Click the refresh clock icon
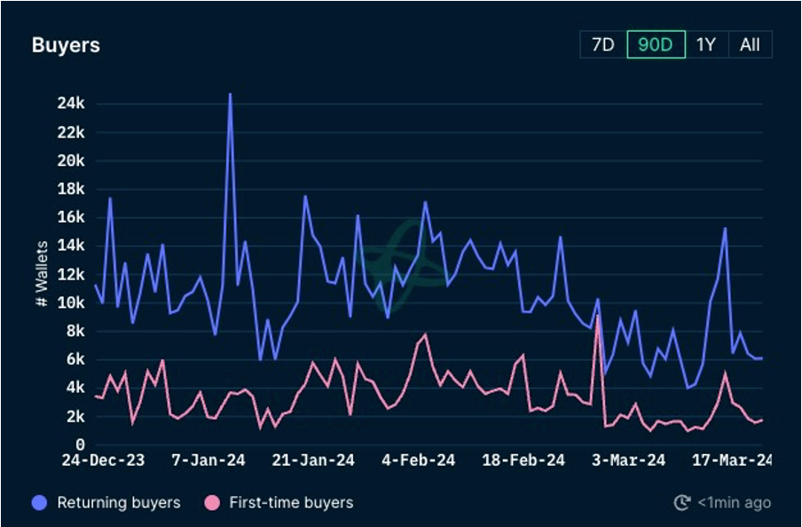The height and width of the screenshot is (527, 802). point(681,503)
